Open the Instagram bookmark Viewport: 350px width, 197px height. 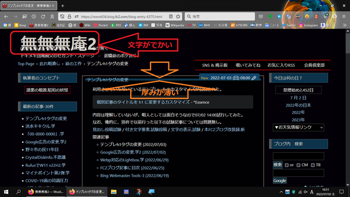pyautogui.click(x=308, y=25)
